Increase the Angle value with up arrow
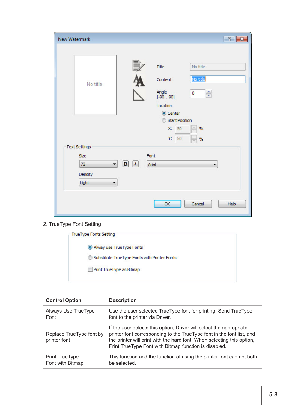Screen dimensions: 286x405 [209, 91]
